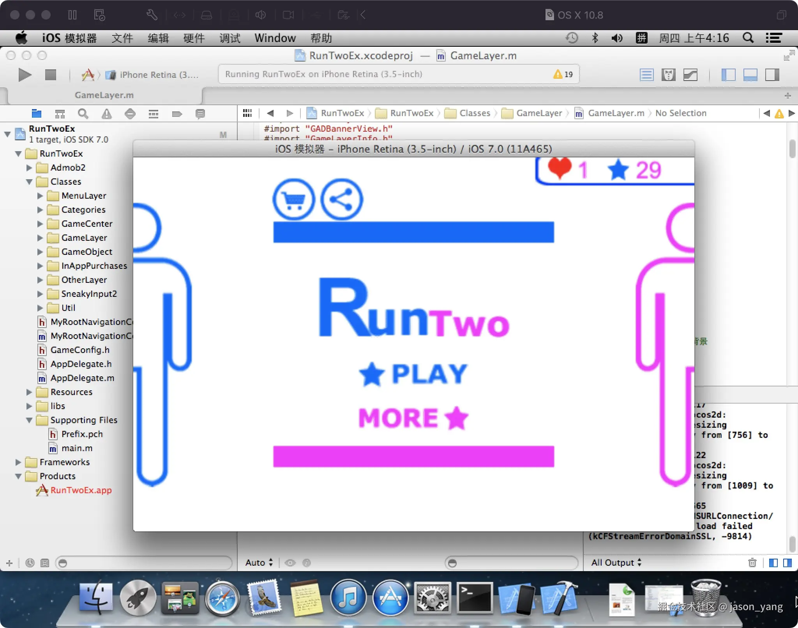This screenshot has height=628, width=798.
Task: Click the Xcode Run play button
Action: [25, 74]
